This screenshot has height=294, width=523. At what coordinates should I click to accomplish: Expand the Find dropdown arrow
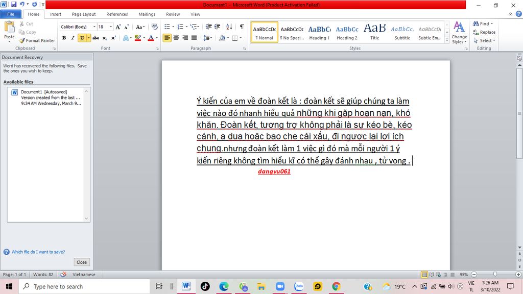coord(492,23)
